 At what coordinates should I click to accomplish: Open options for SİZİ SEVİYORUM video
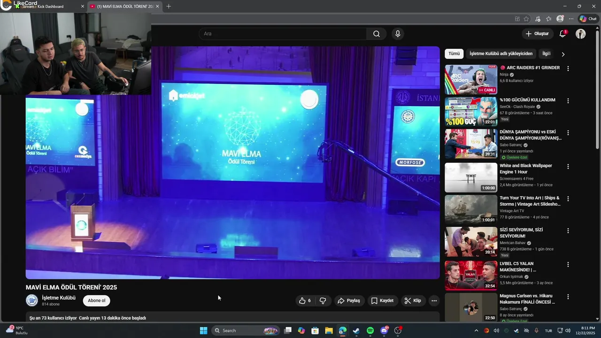tap(568, 231)
